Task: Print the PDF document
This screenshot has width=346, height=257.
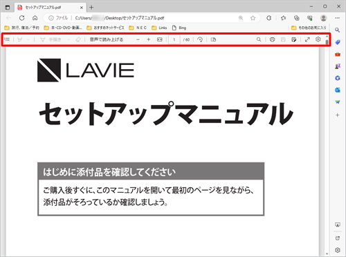Action: pyautogui.click(x=272, y=39)
